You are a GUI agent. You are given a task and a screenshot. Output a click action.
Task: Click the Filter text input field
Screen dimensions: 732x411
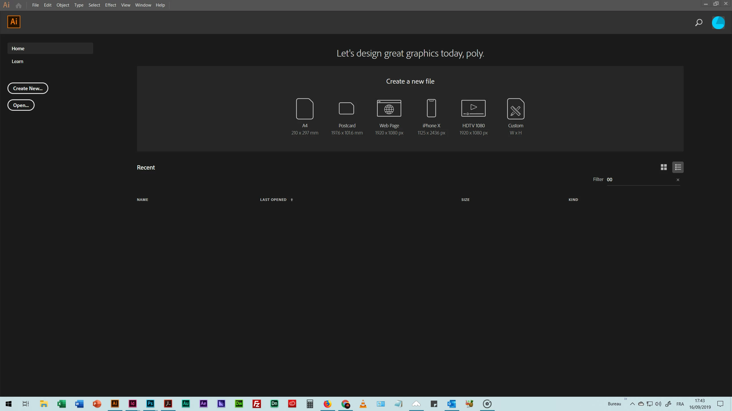(x=640, y=180)
